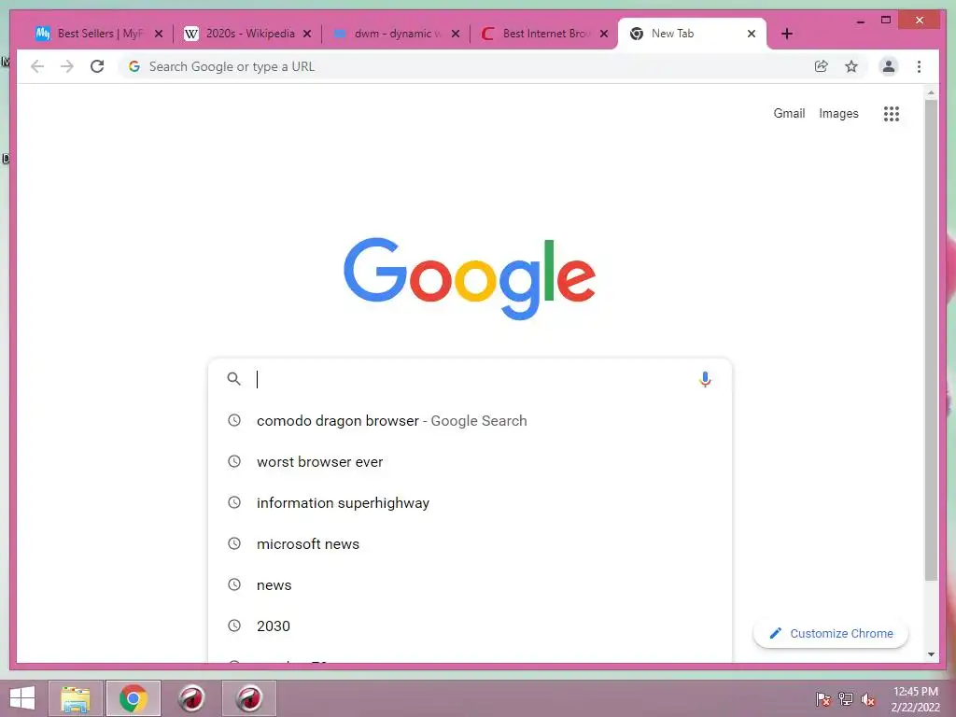The height and width of the screenshot is (717, 956).
Task: Click the magnifier icon in search box
Action: pos(233,379)
